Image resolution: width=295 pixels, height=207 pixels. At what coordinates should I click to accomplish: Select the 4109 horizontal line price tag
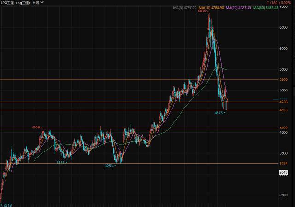pos(283,128)
